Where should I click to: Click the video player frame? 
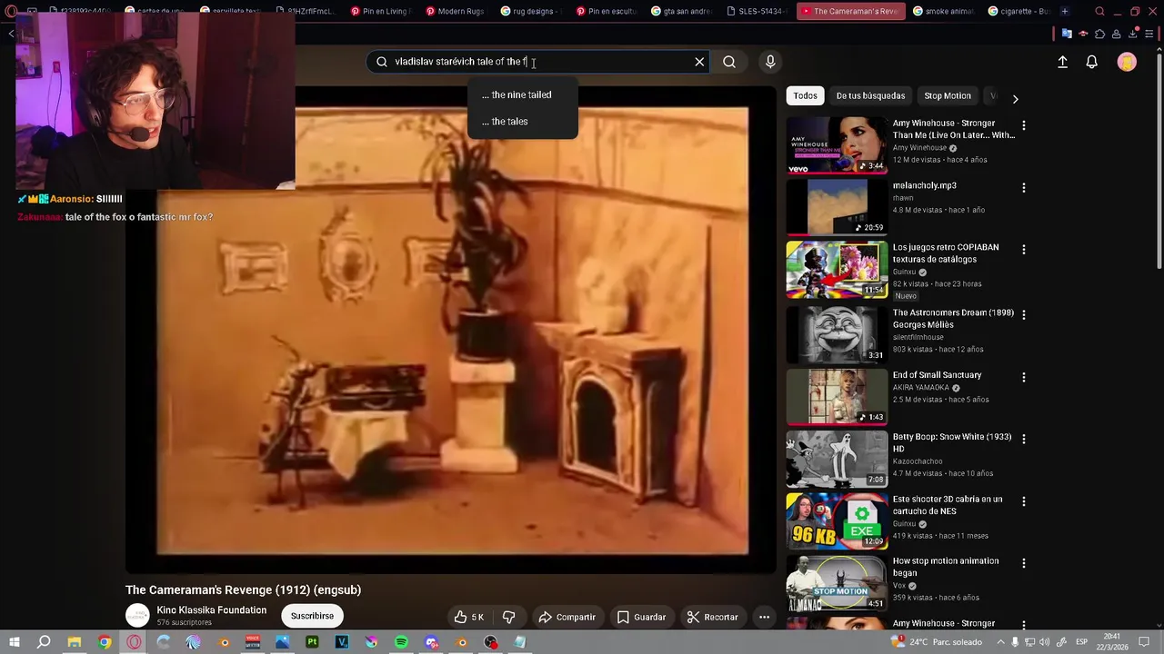tap(452, 330)
